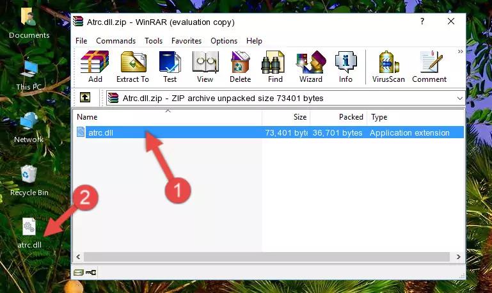Click the atrc.dll file icon in list
Screen dimensions: 492x293
(81, 132)
